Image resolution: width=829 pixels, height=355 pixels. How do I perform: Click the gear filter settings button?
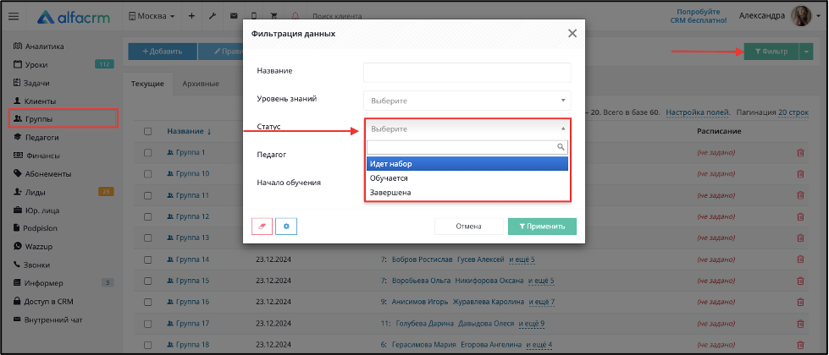tap(286, 227)
